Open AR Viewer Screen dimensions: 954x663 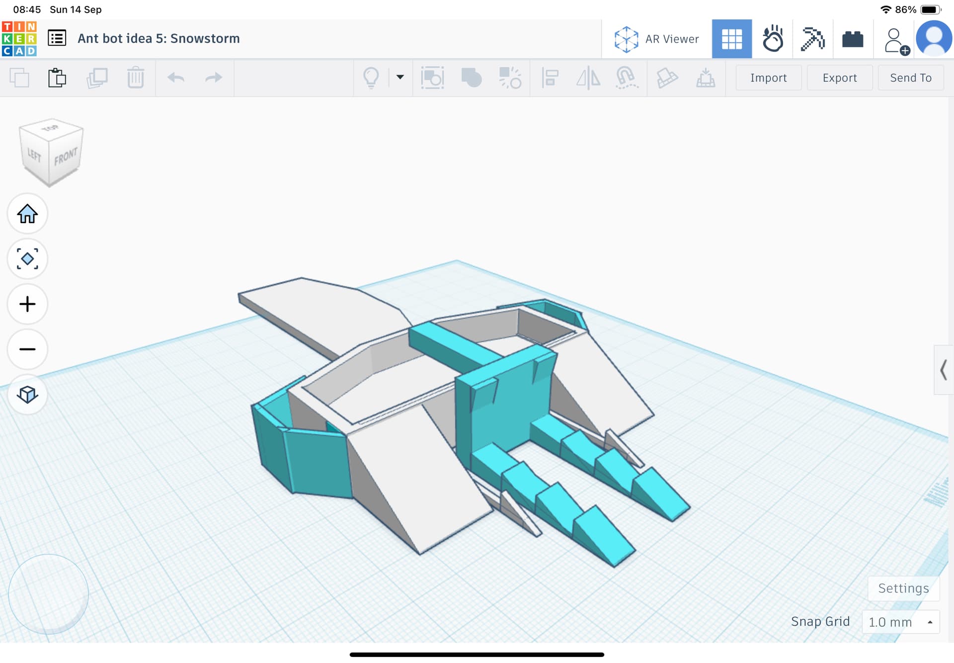[657, 39]
